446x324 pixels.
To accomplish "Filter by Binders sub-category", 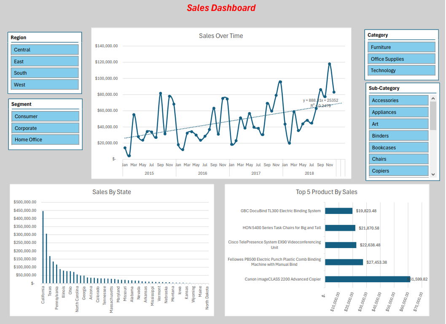I will tap(398, 136).
